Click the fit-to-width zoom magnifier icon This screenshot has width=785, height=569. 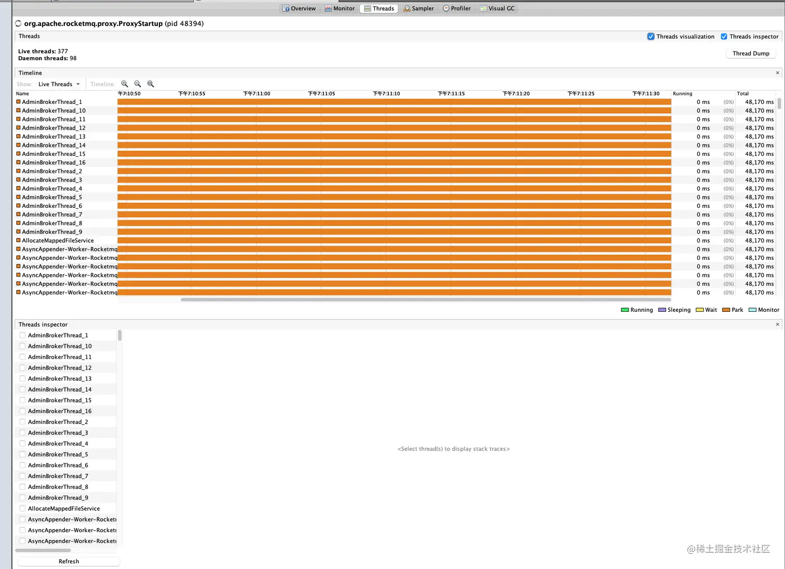coord(151,84)
